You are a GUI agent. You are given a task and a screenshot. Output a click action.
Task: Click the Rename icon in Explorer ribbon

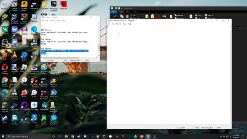164,16
